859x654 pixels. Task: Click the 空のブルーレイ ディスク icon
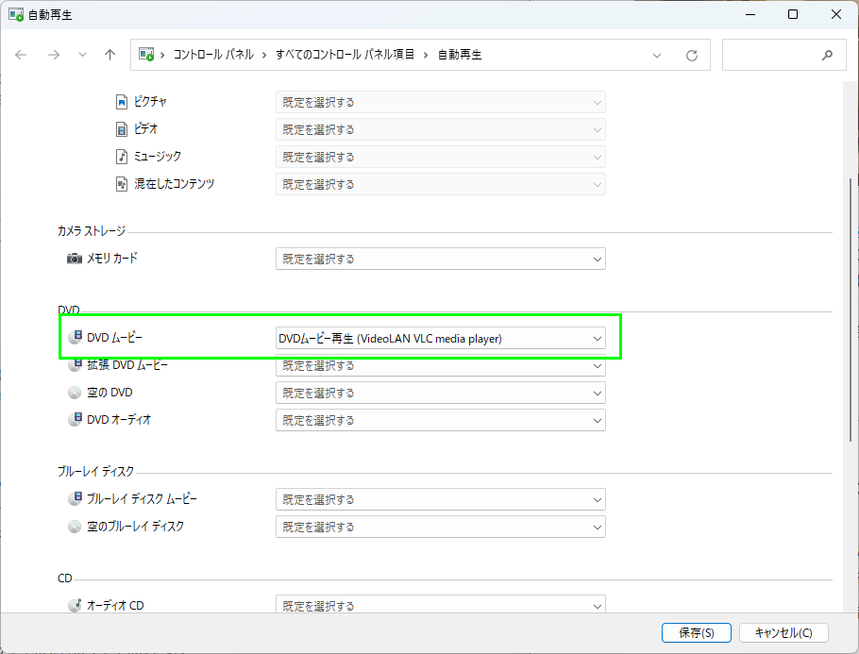click(x=75, y=527)
